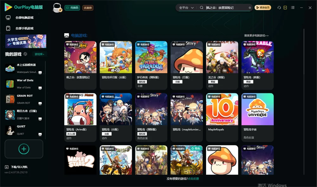
Task: Open GRAIN ROT in my games
Action: coord(24,99)
